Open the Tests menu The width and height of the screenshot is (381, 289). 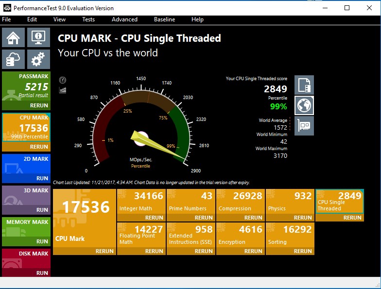[88, 19]
